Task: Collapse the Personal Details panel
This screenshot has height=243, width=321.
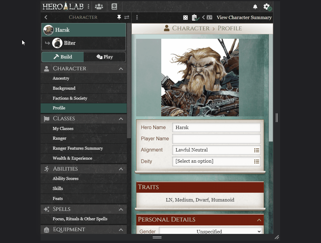Action: click(259, 220)
